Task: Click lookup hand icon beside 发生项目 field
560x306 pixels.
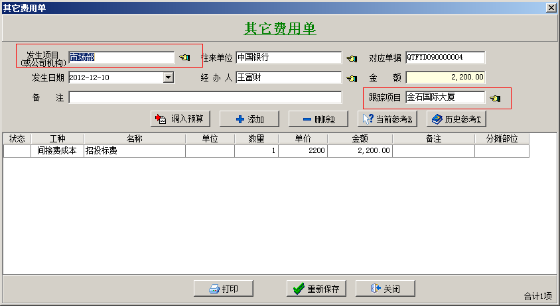Action: coord(184,58)
